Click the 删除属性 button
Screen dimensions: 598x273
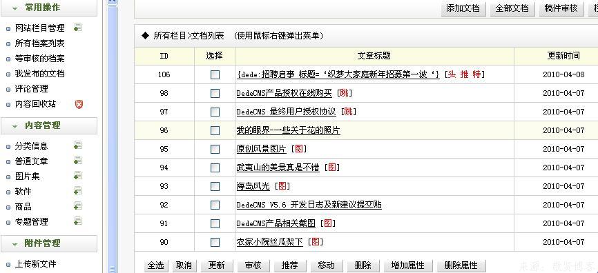click(461, 265)
